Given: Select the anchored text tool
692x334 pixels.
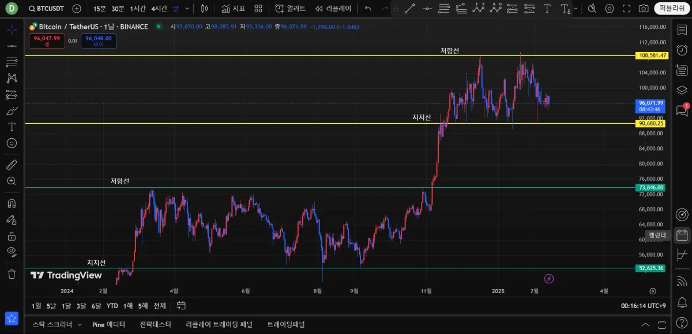Looking at the screenshot, I should click(x=565, y=9).
